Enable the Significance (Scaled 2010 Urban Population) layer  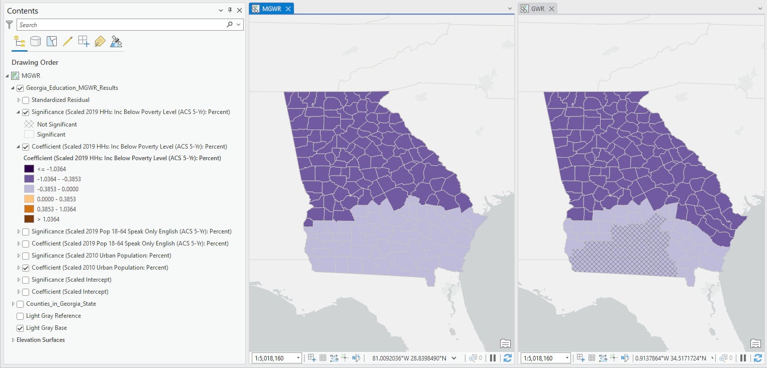pyautogui.click(x=26, y=256)
